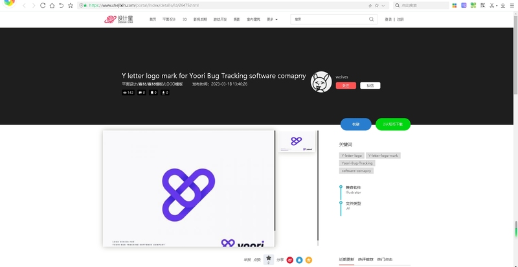Open the browser downloads icon
The height and width of the screenshot is (267, 518).
pyautogui.click(x=503, y=5)
